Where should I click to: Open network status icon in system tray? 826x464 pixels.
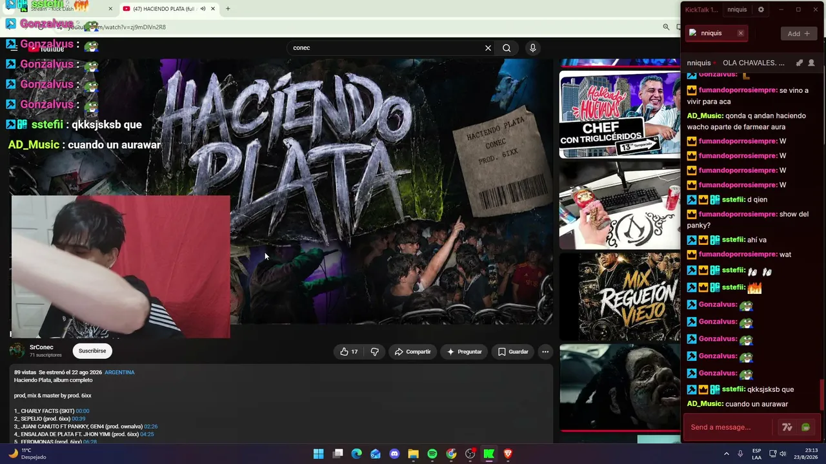773,454
